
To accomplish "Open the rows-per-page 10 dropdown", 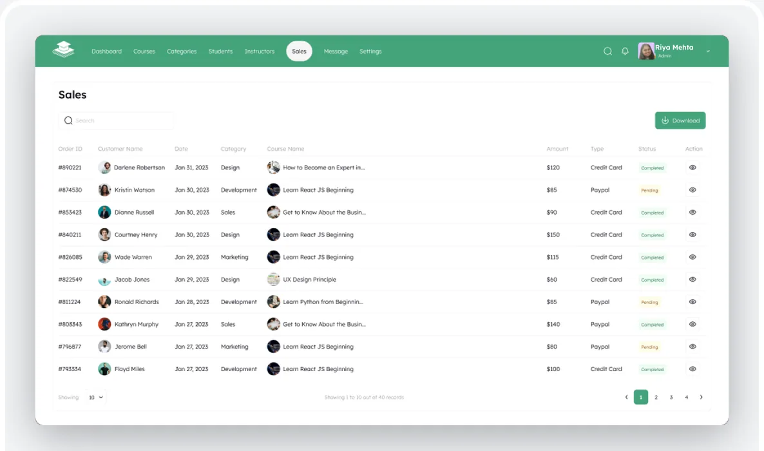I will point(95,398).
